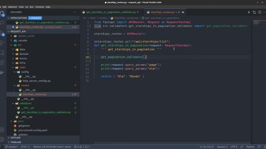Close the unsaved starships_routes.py tab dot

coord(183,12)
